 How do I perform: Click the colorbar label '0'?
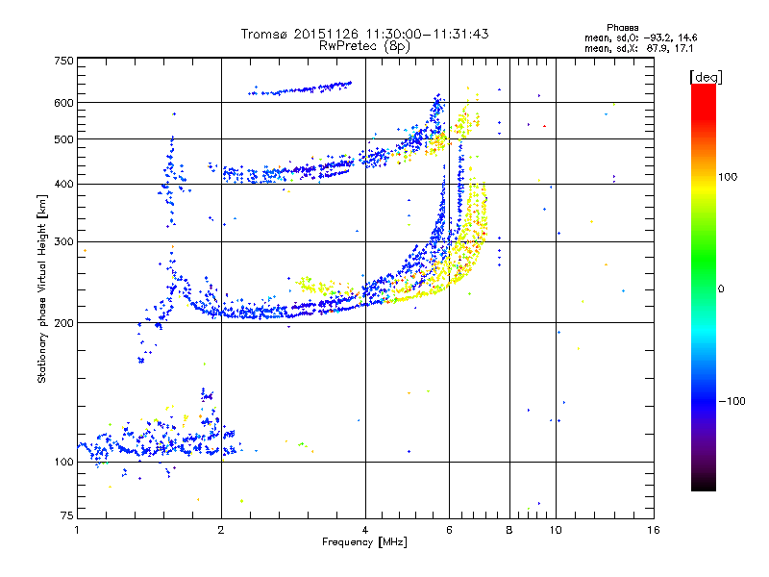(x=721, y=289)
